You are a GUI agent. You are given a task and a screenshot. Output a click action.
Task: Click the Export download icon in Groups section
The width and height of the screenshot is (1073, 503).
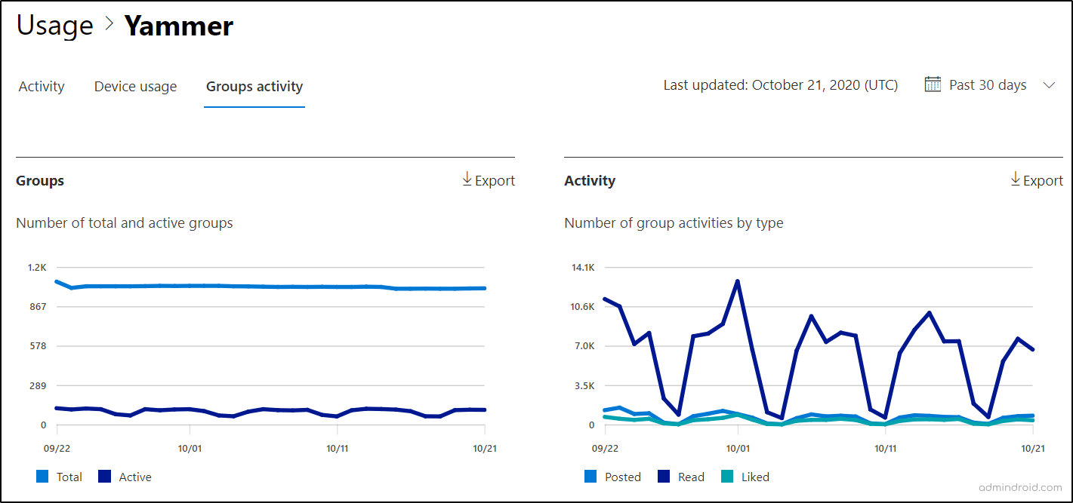[467, 180]
